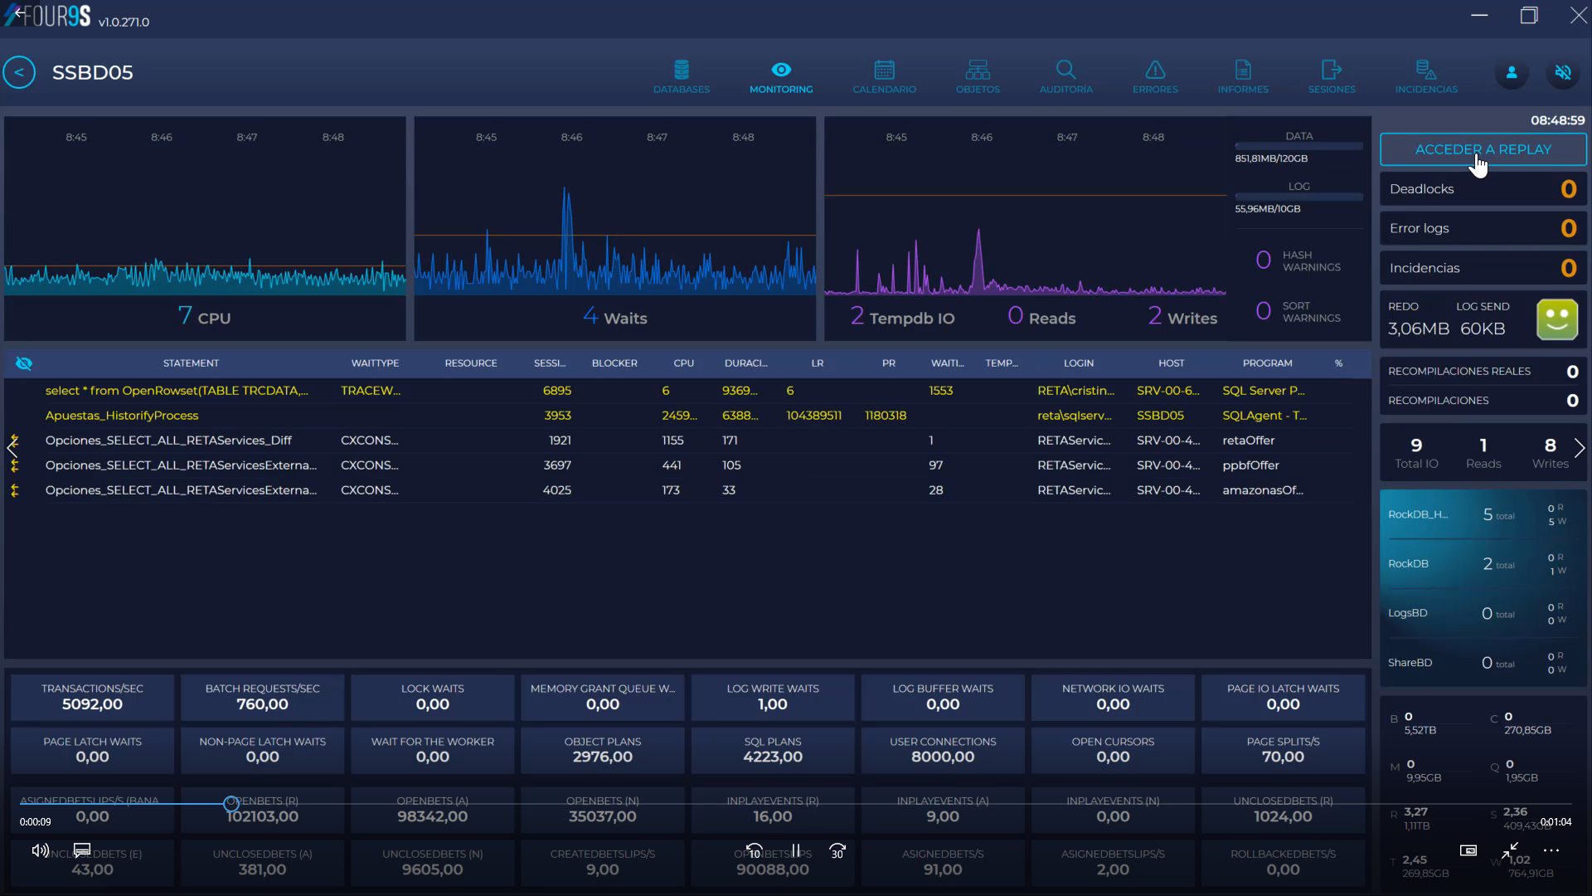The image size is (1592, 896).
Task: Click the replay timeline slider position marker
Action: 232,802
